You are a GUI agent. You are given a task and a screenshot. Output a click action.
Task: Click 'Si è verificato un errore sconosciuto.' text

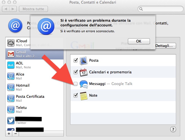coord(87,31)
